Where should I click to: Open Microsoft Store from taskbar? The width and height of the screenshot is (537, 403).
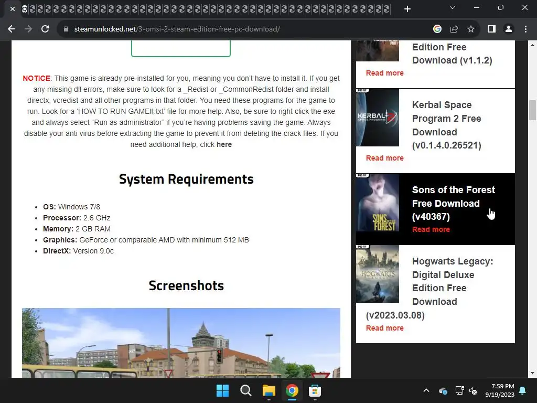[x=315, y=390]
